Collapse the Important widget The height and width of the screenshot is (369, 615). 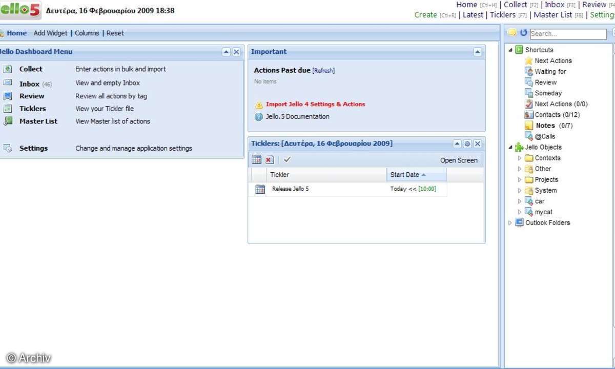click(478, 52)
